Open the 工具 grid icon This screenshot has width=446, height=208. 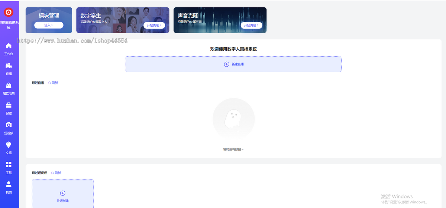tap(9, 164)
